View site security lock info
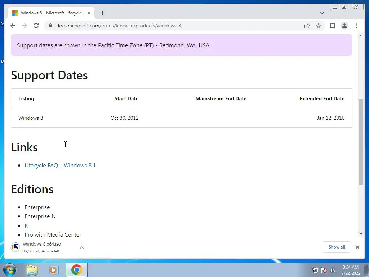The width and height of the screenshot is (369, 277). [x=50, y=26]
